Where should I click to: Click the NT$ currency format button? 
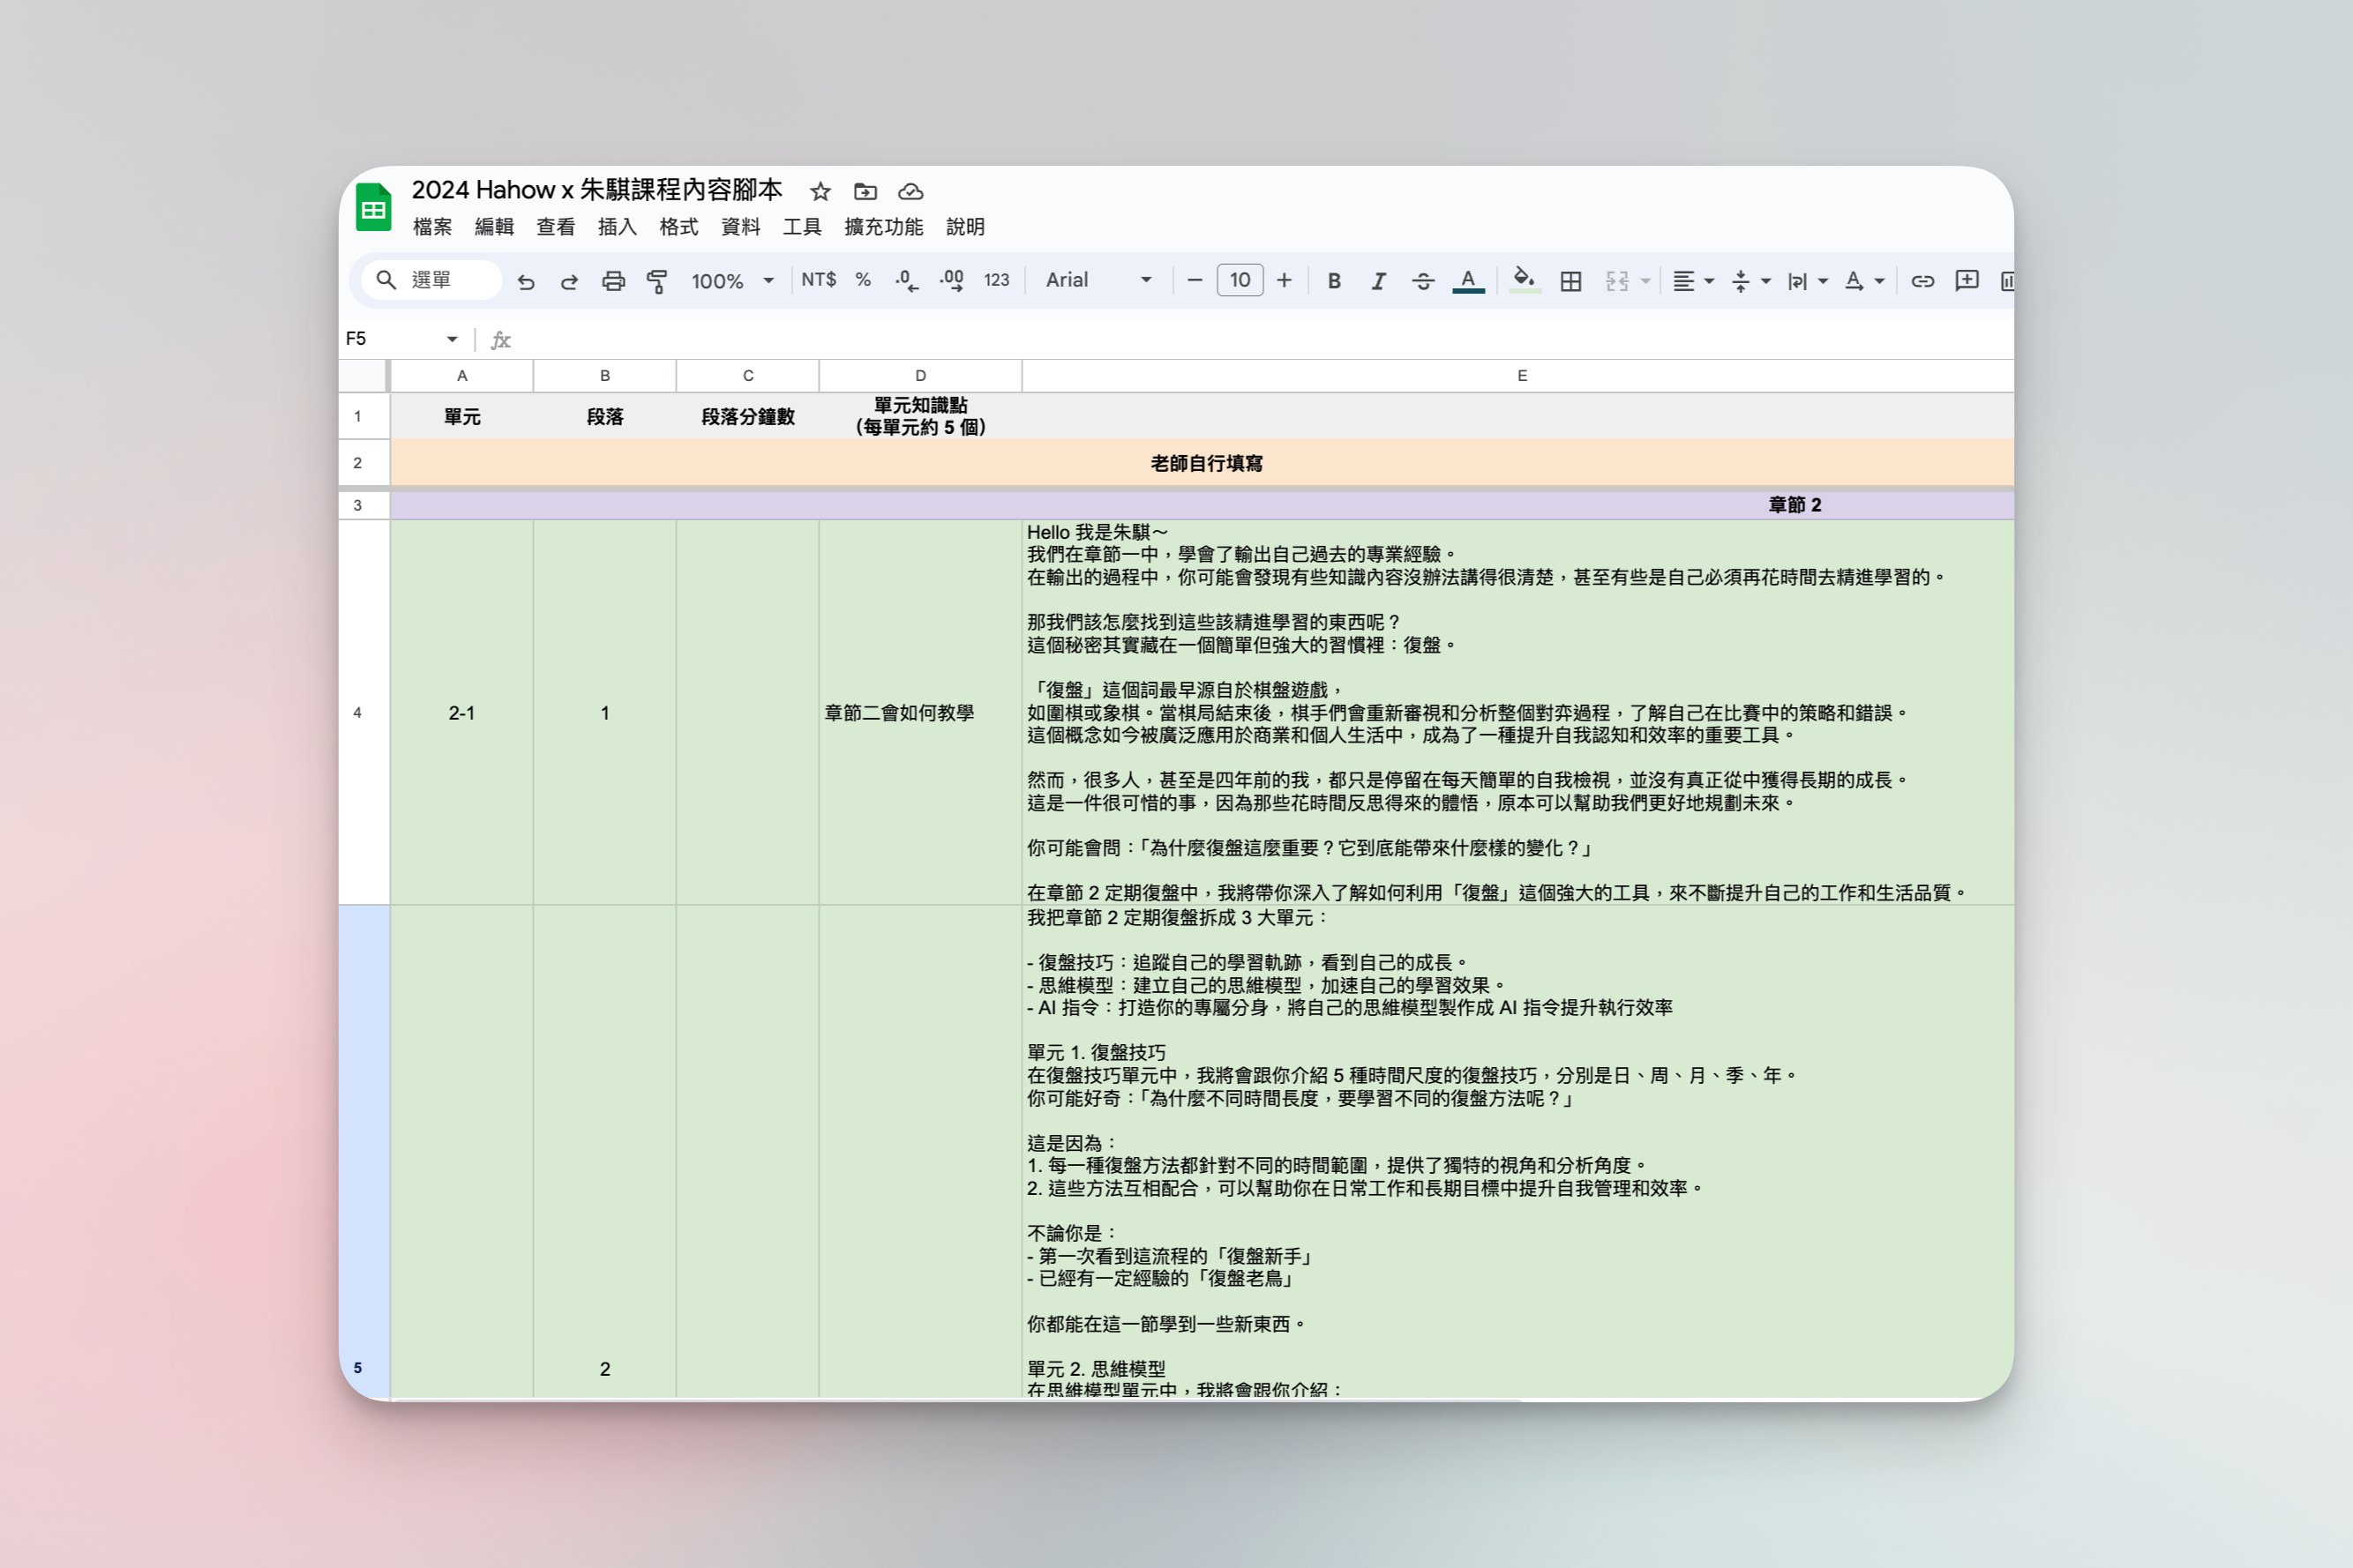point(817,280)
